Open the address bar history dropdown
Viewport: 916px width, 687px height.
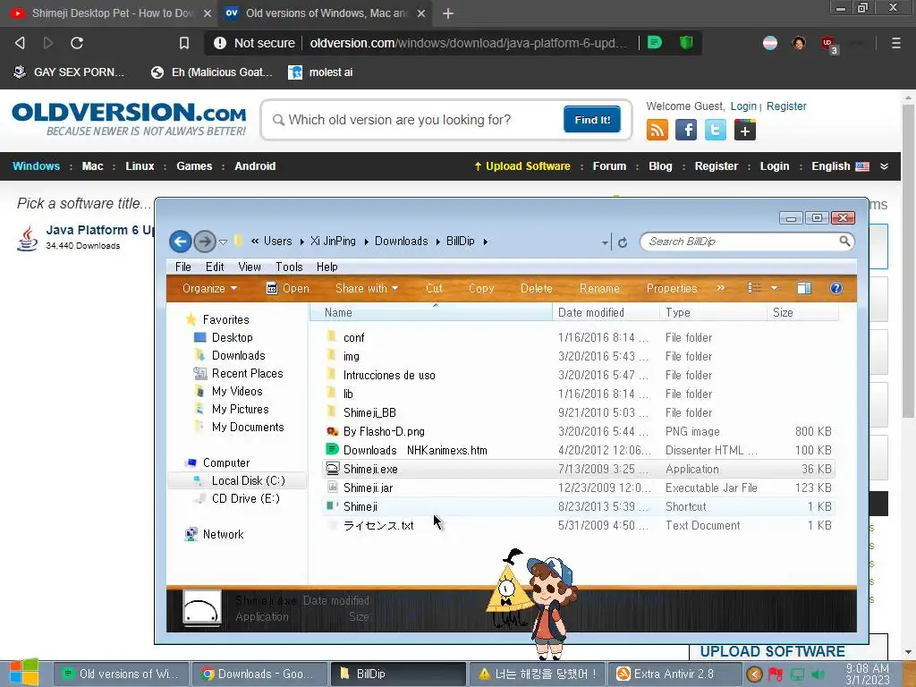(x=605, y=242)
